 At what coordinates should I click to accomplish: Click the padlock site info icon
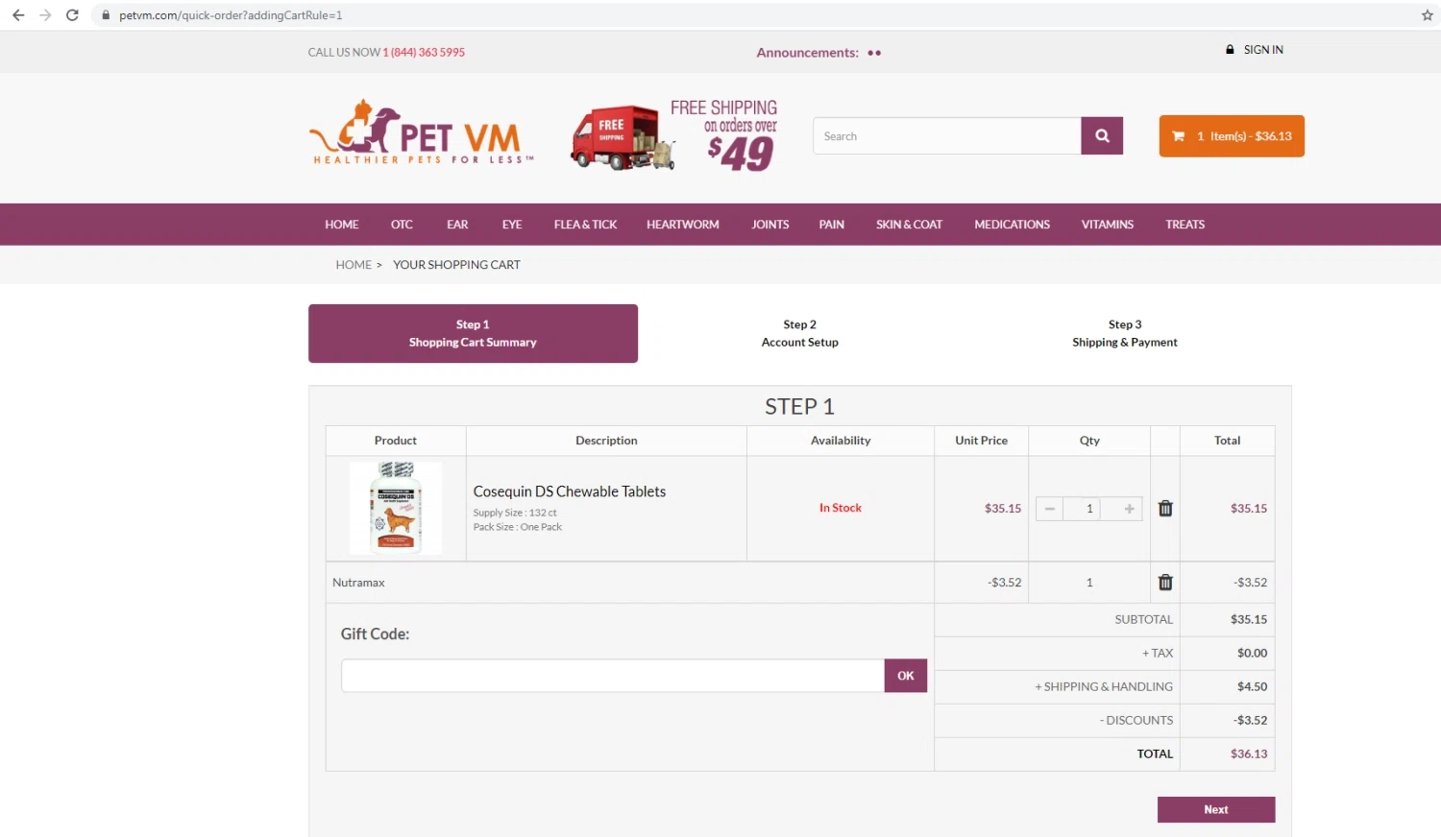(x=106, y=15)
